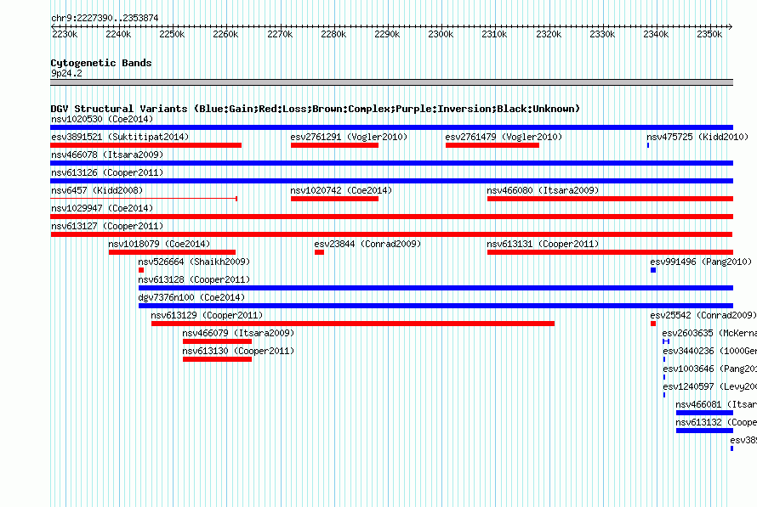Open variant nsv1020530 (Coe2014)
This screenshot has height=507, width=757.
point(102,119)
